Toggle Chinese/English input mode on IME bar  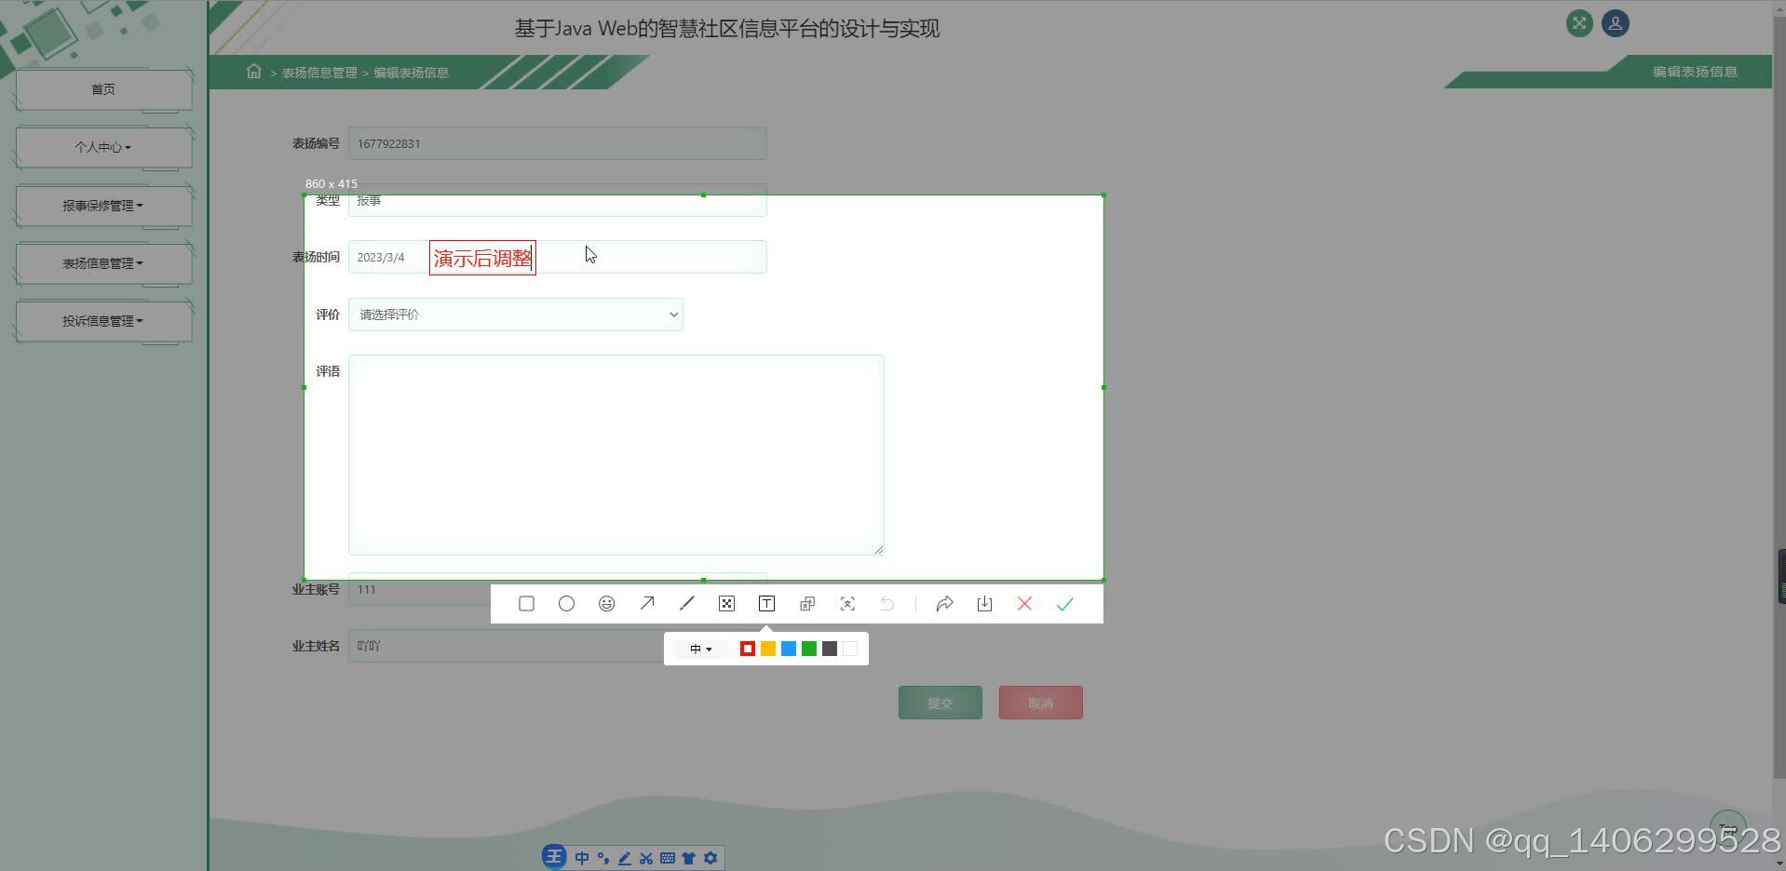coord(582,857)
